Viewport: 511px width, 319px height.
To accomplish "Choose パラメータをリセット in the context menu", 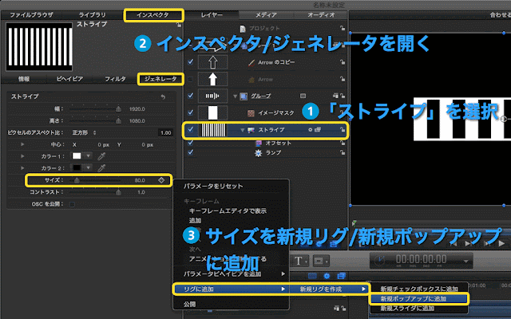I will (213, 186).
